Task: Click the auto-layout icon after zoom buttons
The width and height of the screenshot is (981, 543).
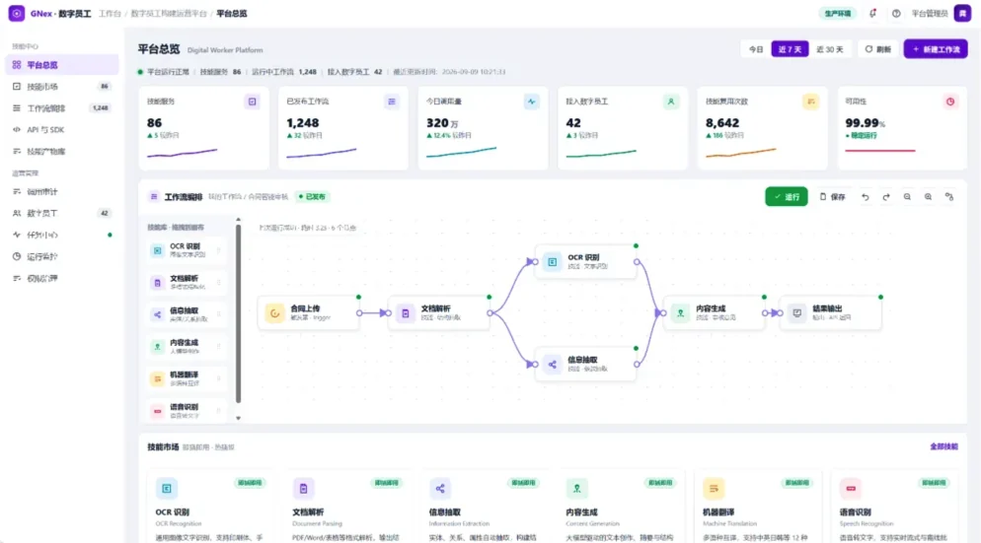Action: point(949,197)
